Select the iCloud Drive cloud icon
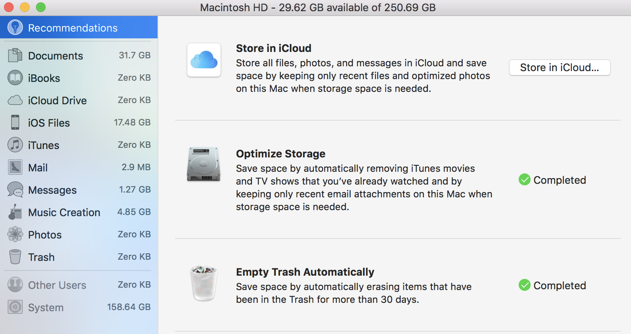 pos(15,100)
